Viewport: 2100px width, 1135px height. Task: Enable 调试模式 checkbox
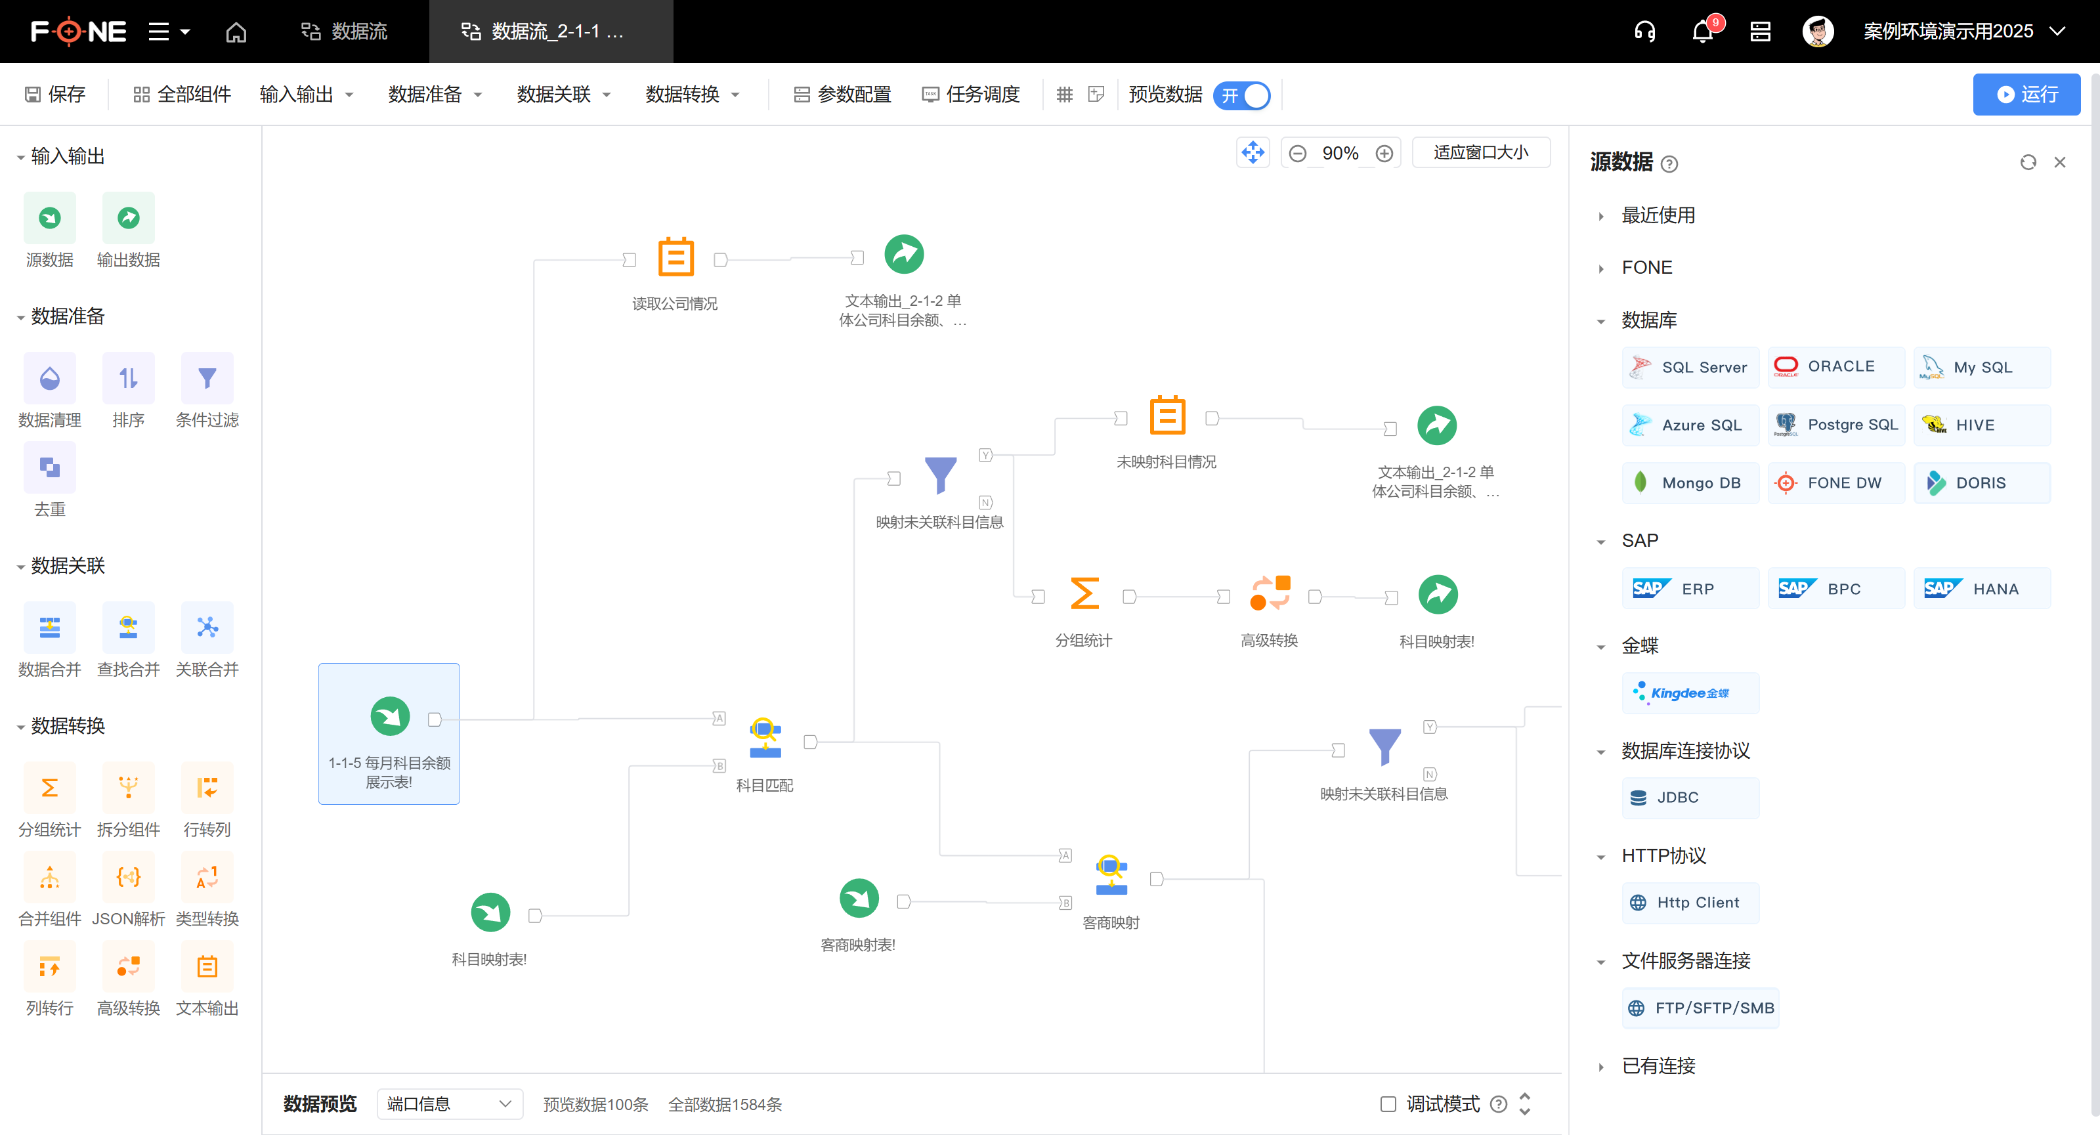click(1388, 1104)
